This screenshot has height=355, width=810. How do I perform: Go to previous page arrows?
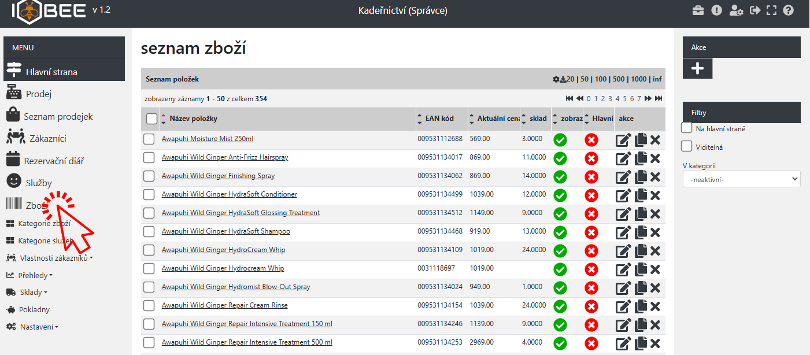coord(580,99)
